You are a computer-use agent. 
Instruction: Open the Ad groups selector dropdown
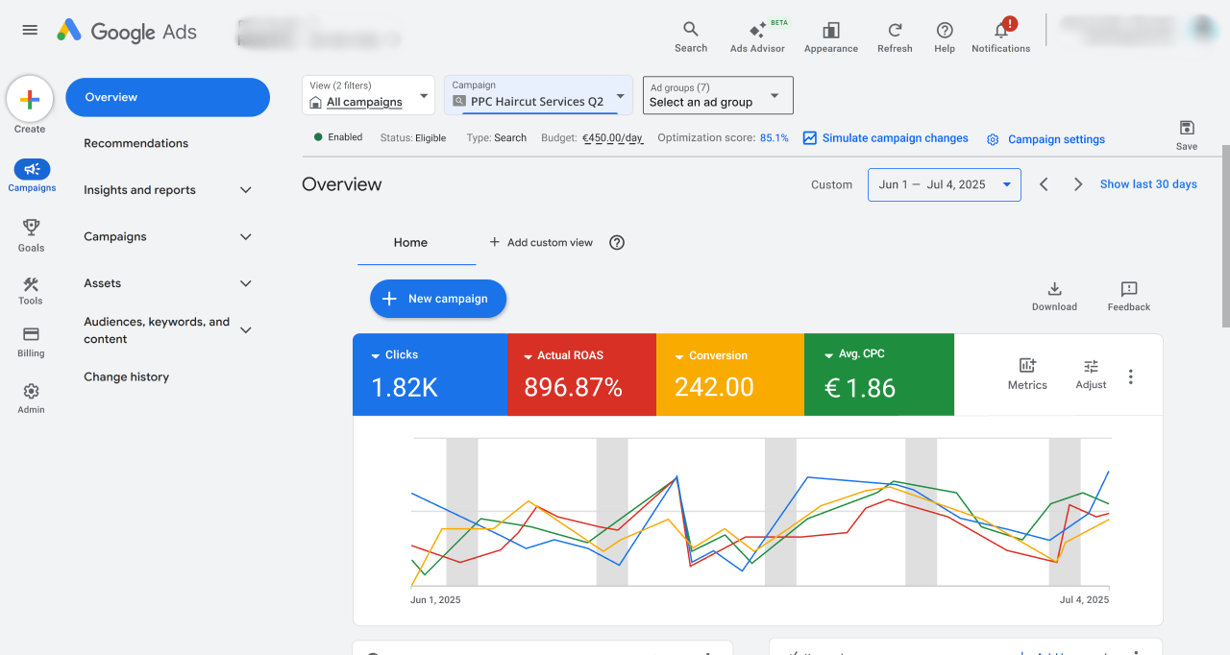(x=718, y=95)
